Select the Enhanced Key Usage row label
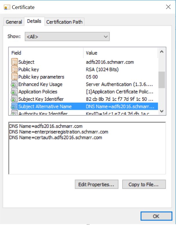176x225 pixels. [40, 84]
